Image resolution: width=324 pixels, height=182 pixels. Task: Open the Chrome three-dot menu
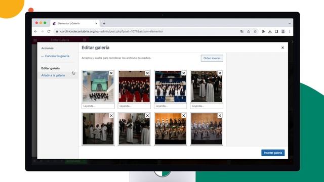click(x=290, y=31)
